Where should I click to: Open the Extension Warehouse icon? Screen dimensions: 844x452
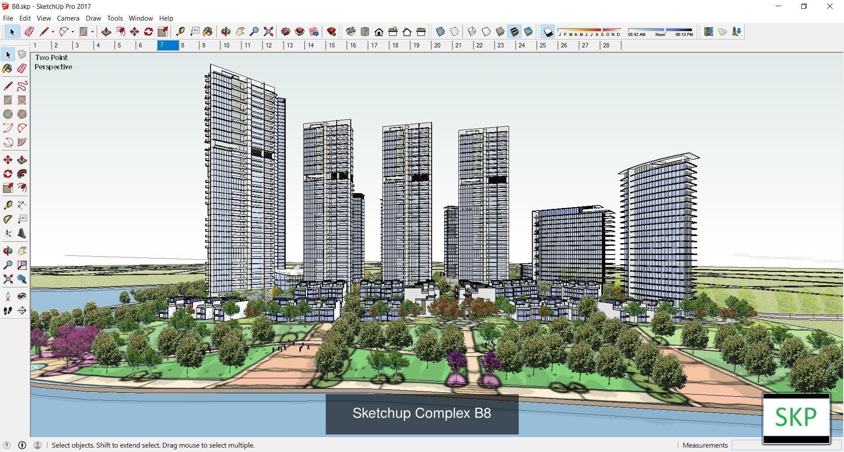click(300, 32)
